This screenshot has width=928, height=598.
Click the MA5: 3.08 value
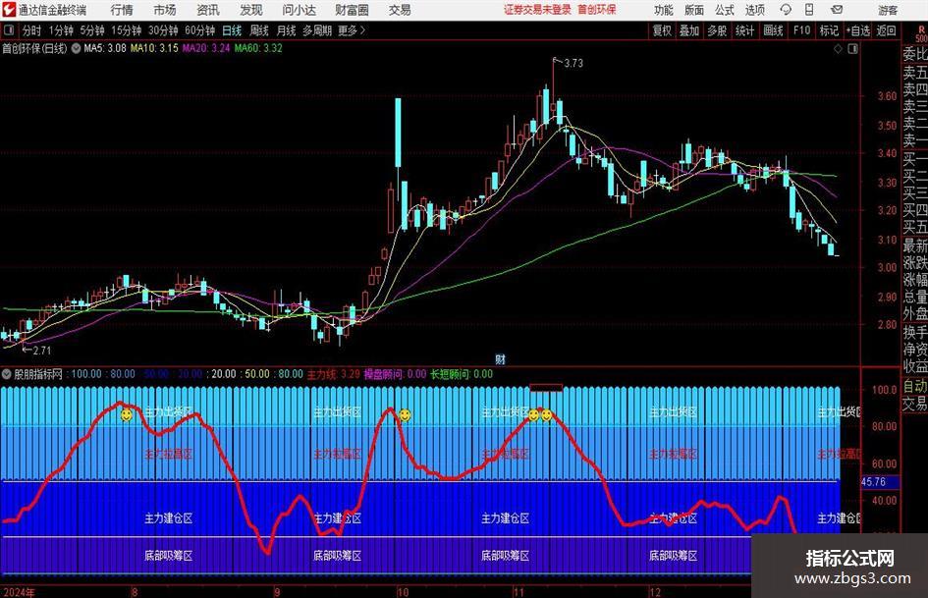coord(105,48)
